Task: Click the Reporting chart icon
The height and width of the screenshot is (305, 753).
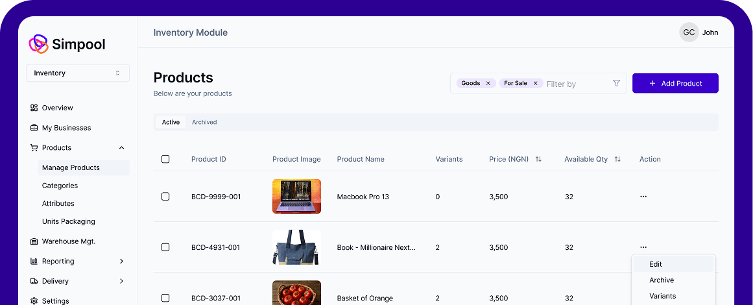Action: (x=34, y=262)
